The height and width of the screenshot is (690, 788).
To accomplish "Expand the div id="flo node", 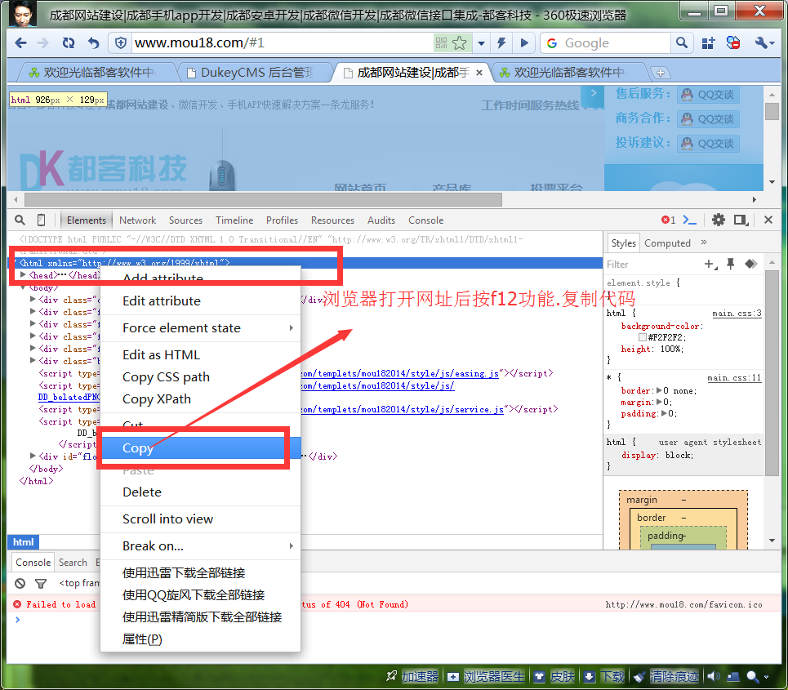I will tap(33, 456).
